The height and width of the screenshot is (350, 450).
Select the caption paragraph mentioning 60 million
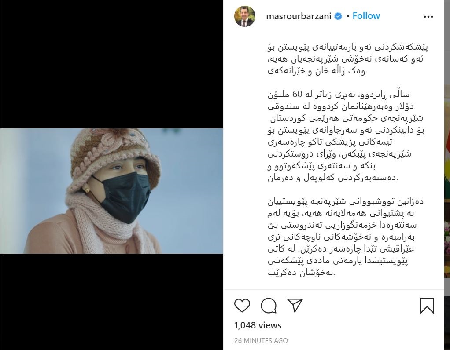[x=346, y=136]
